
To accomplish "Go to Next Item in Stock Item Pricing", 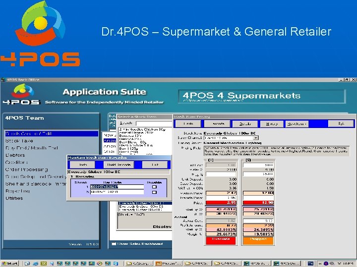I will [297, 124].
